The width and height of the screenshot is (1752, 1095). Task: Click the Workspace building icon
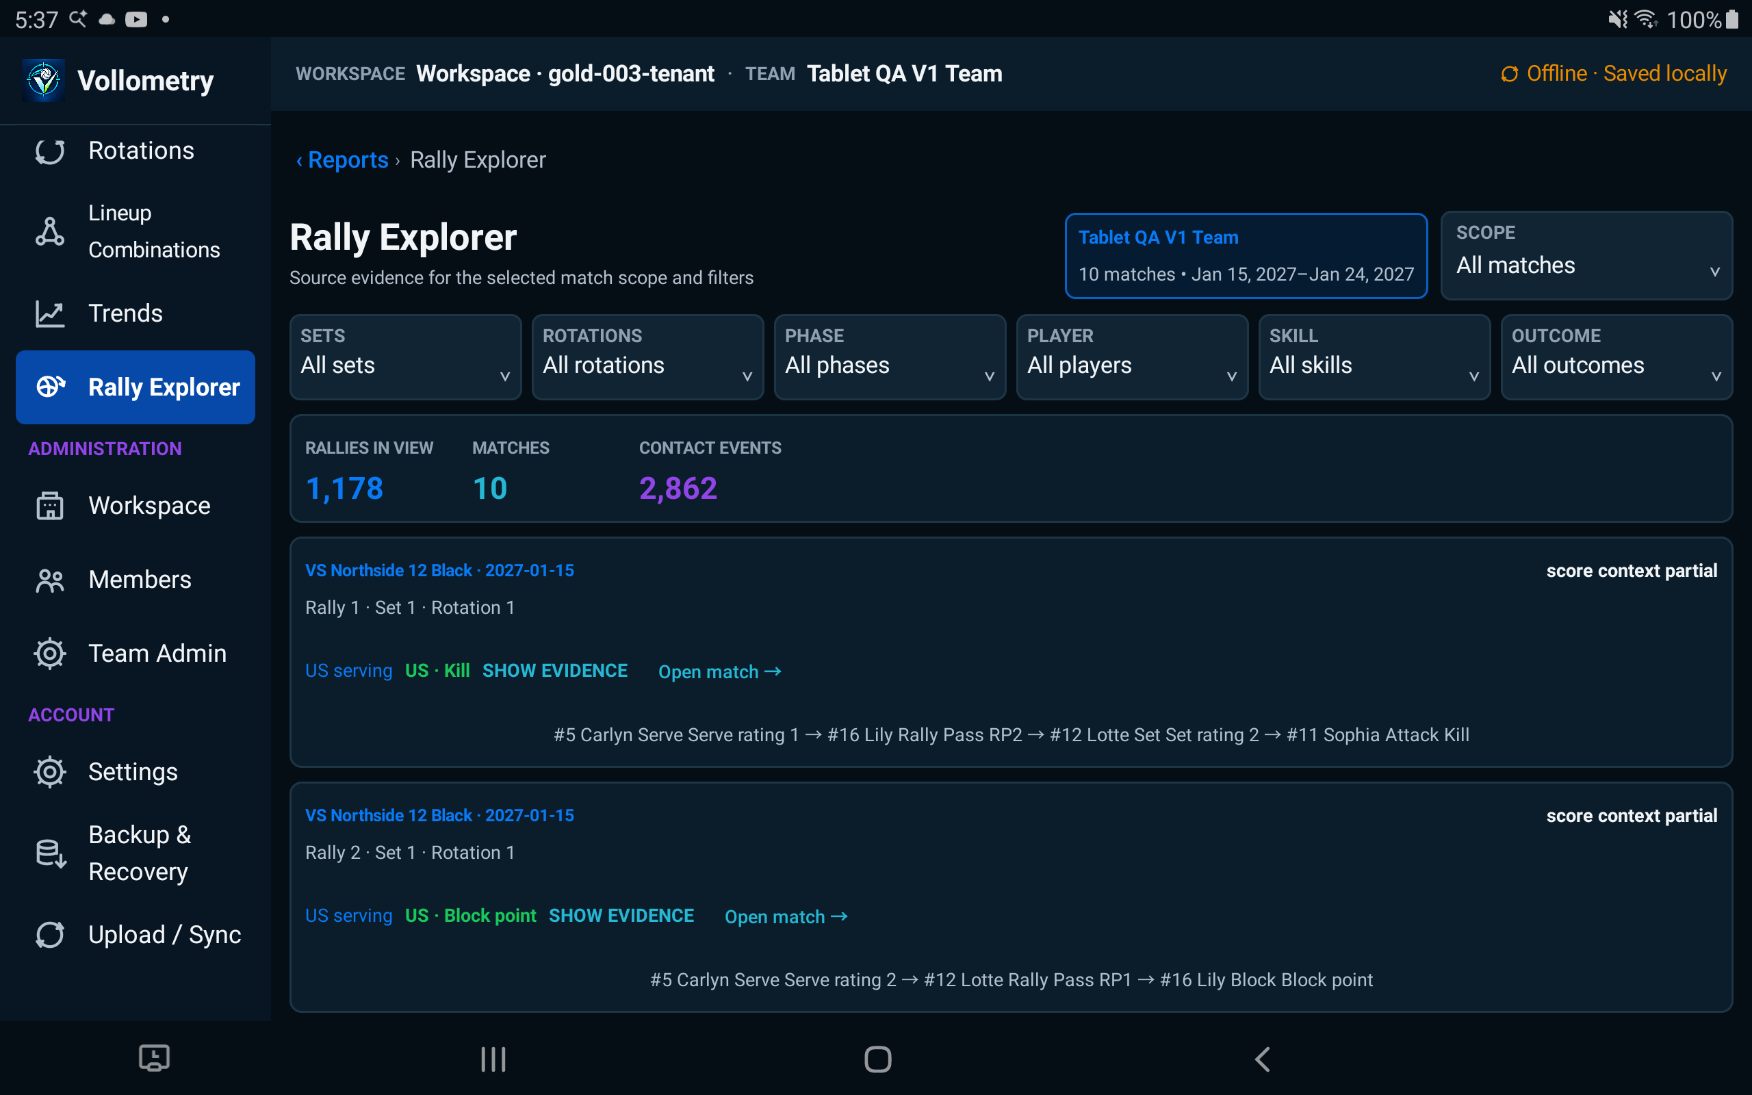[x=50, y=506]
